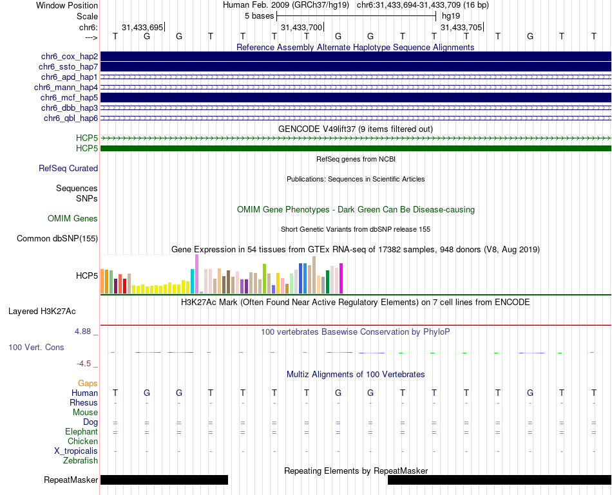Click the Elephant species row label
This screenshot has width=612, height=495.
pyautogui.click(x=82, y=431)
